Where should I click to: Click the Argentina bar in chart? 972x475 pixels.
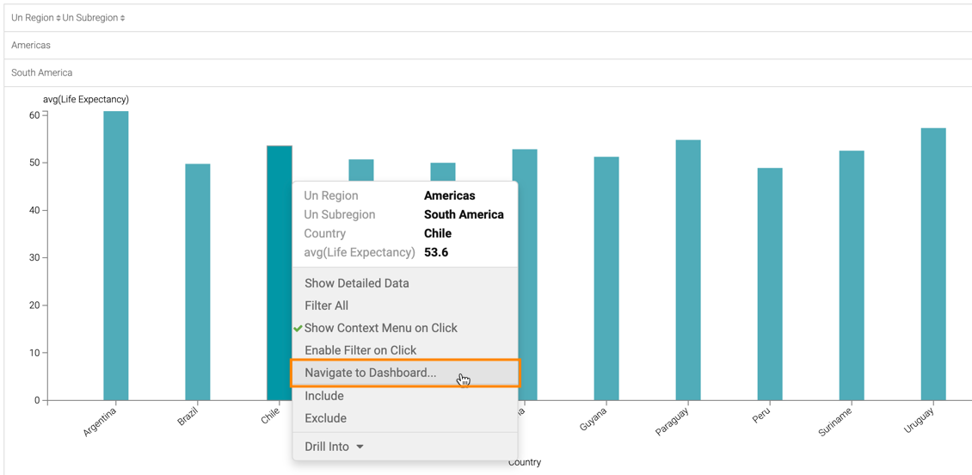click(116, 258)
